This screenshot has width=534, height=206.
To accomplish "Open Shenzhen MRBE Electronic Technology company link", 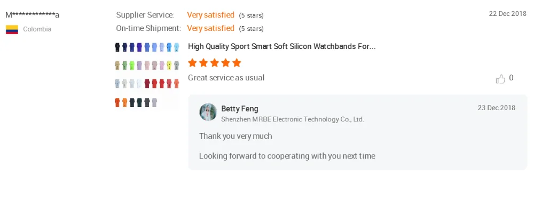I will pos(293,119).
